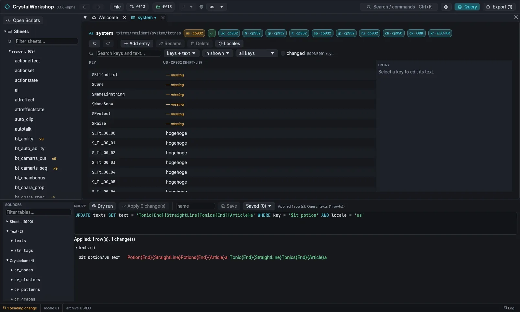Close the Welcome tab
The height and width of the screenshot is (312, 520).
coord(124,18)
